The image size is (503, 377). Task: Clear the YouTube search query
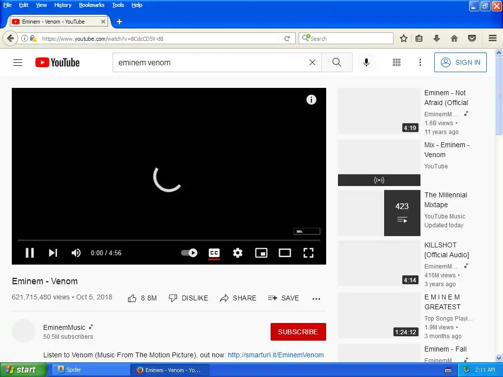click(312, 62)
